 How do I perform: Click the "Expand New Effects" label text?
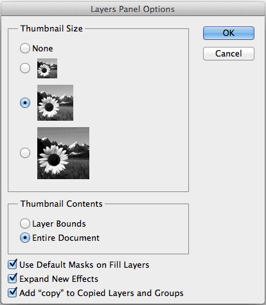58,279
